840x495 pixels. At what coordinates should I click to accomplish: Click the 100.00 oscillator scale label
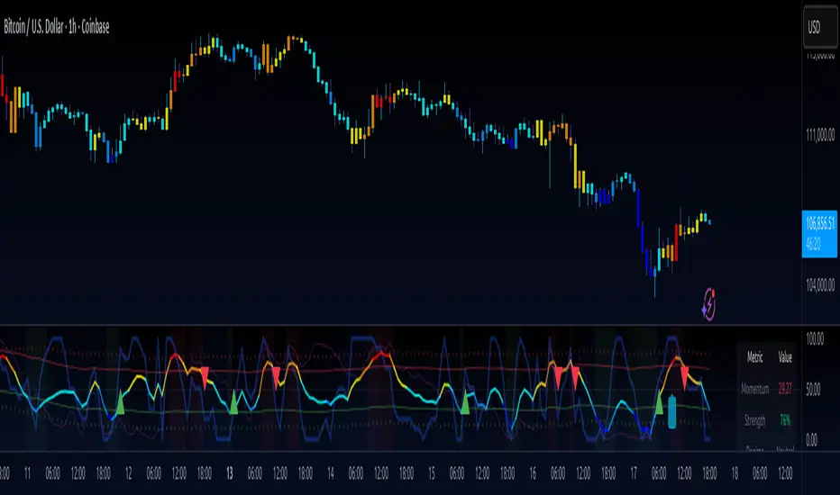[x=815, y=338]
